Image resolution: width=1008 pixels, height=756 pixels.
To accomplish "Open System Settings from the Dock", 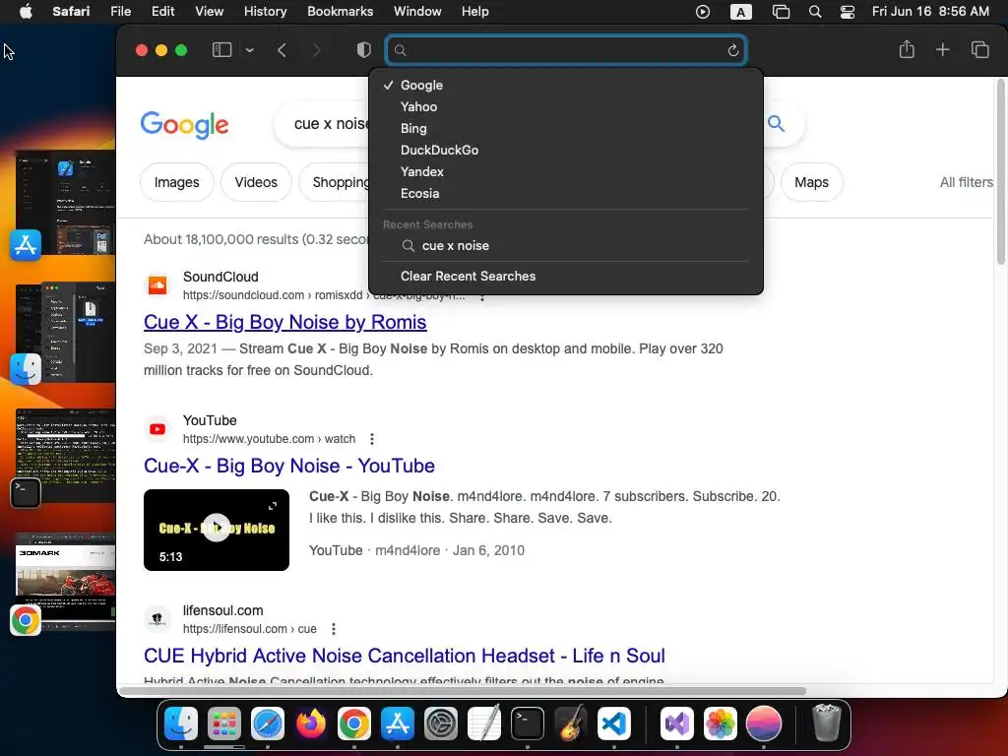I will (440, 724).
